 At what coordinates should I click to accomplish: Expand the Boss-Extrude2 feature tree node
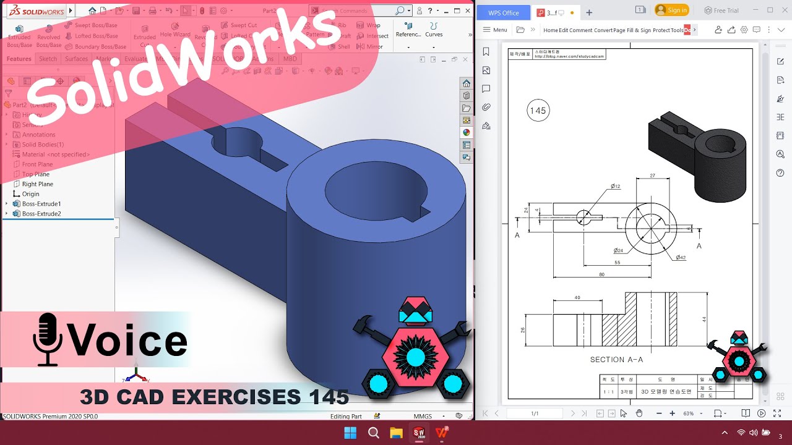tap(7, 214)
